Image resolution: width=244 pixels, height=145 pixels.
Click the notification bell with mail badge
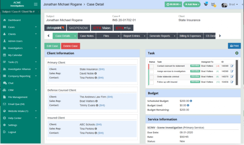pos(206,4)
